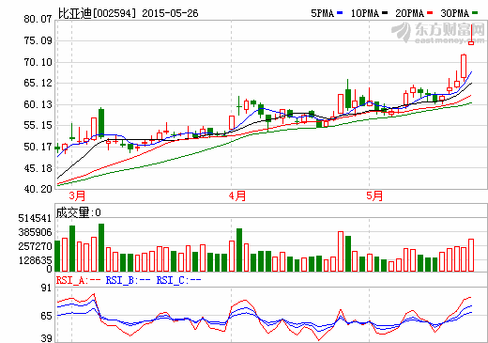Click the green 30PMA color swatch
488x343 pixels.
(x=475, y=13)
